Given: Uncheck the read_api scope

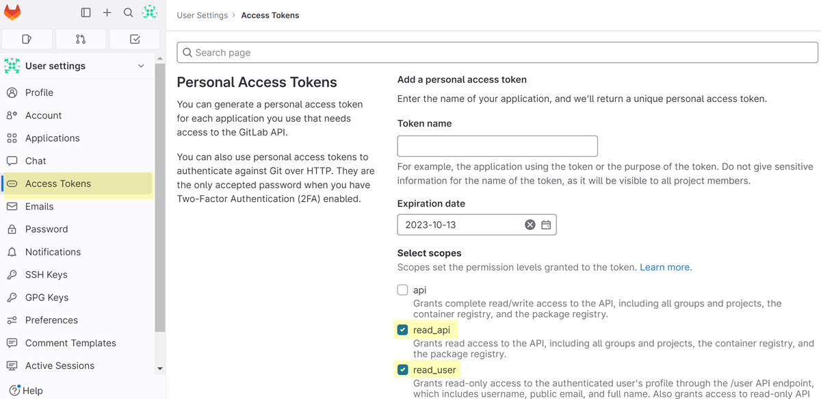Looking at the screenshot, I should pos(403,330).
